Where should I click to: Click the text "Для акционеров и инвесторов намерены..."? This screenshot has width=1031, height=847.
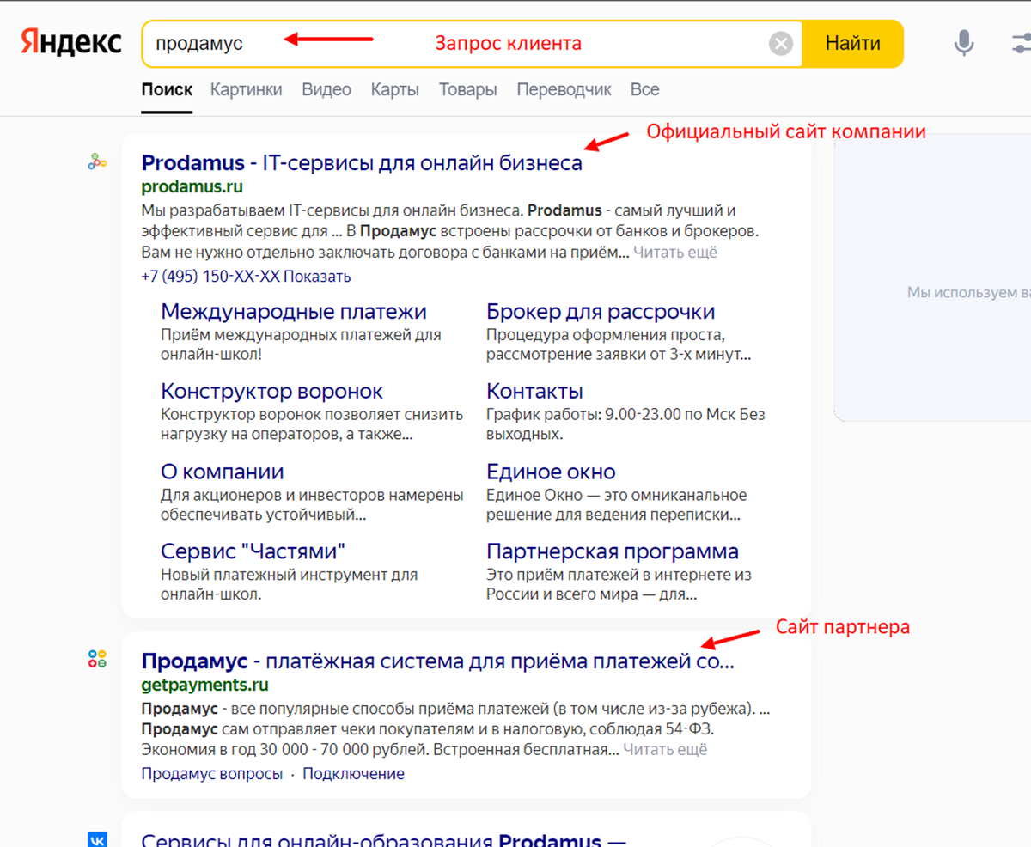click(312, 505)
